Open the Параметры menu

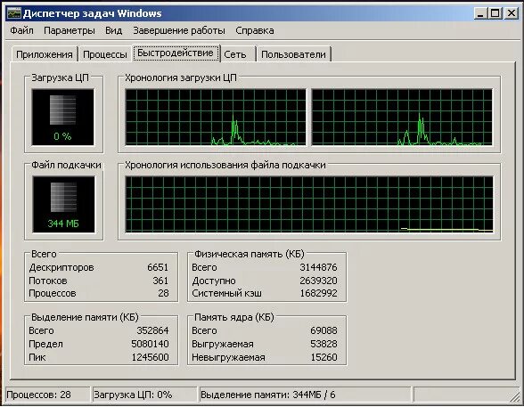(x=70, y=30)
